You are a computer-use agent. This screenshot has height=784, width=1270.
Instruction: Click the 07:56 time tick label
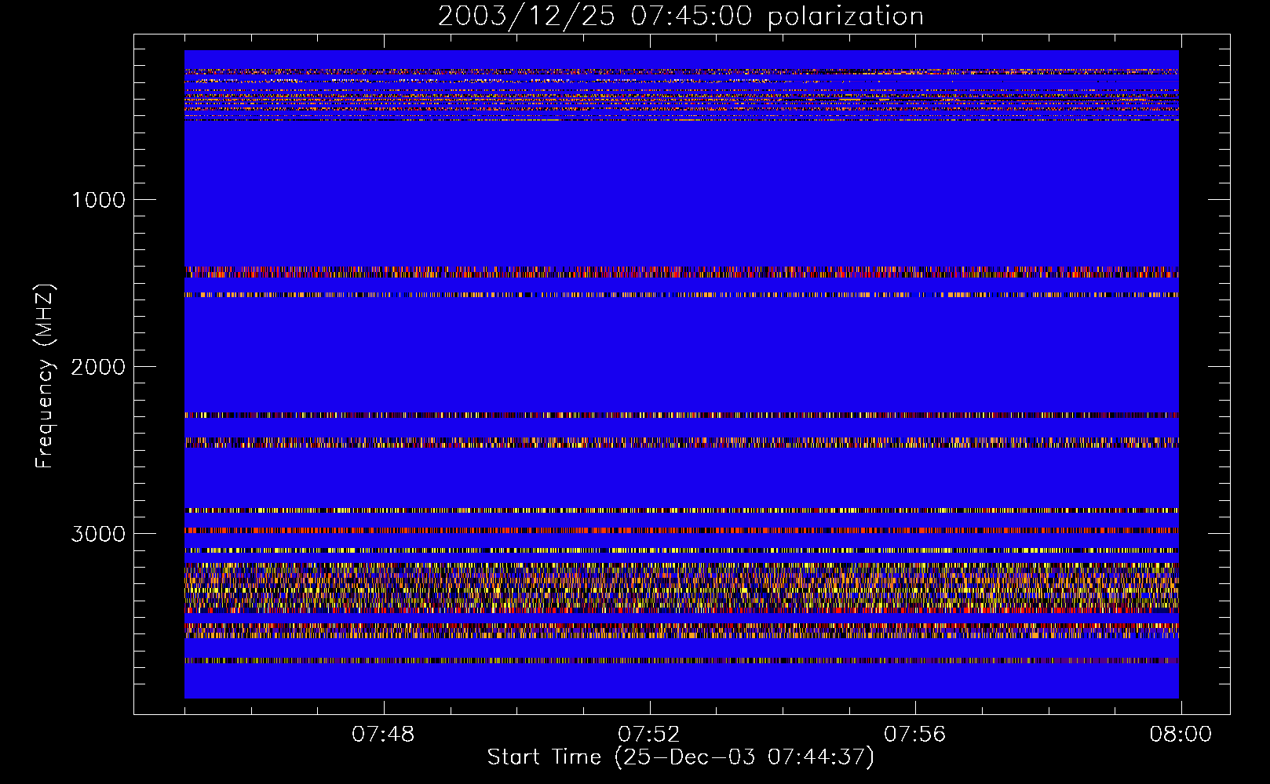click(x=915, y=735)
